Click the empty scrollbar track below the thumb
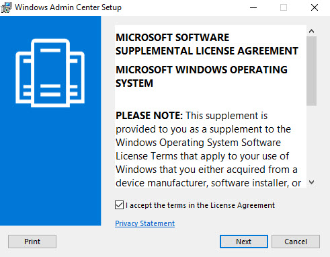This screenshot has width=330, height=257. point(311,141)
